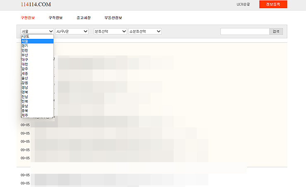Expand the 분류선택 category dropdown
This screenshot has width=306, height=187.
[x=110, y=31]
